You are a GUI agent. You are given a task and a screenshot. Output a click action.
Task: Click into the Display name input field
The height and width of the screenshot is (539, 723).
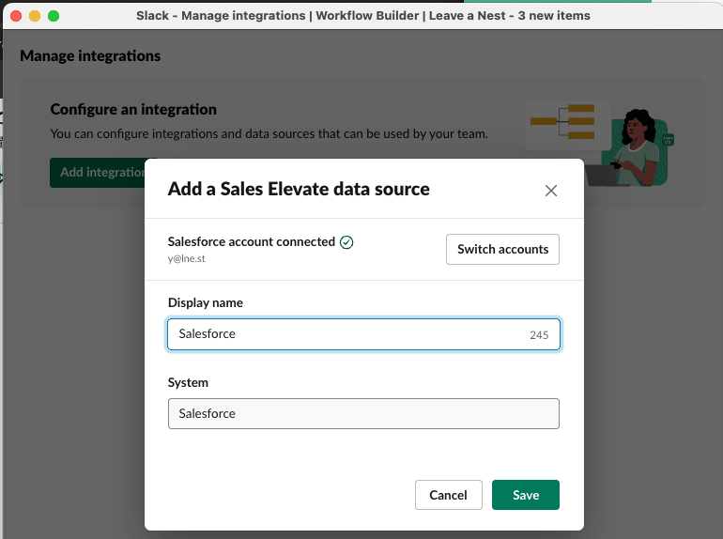(363, 334)
